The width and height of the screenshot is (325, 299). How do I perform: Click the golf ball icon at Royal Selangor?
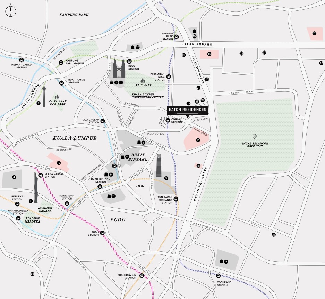[x=255, y=137]
